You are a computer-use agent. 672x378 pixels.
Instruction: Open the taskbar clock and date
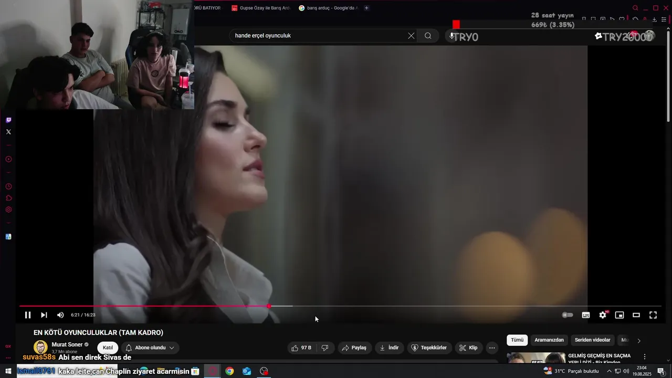click(642, 371)
